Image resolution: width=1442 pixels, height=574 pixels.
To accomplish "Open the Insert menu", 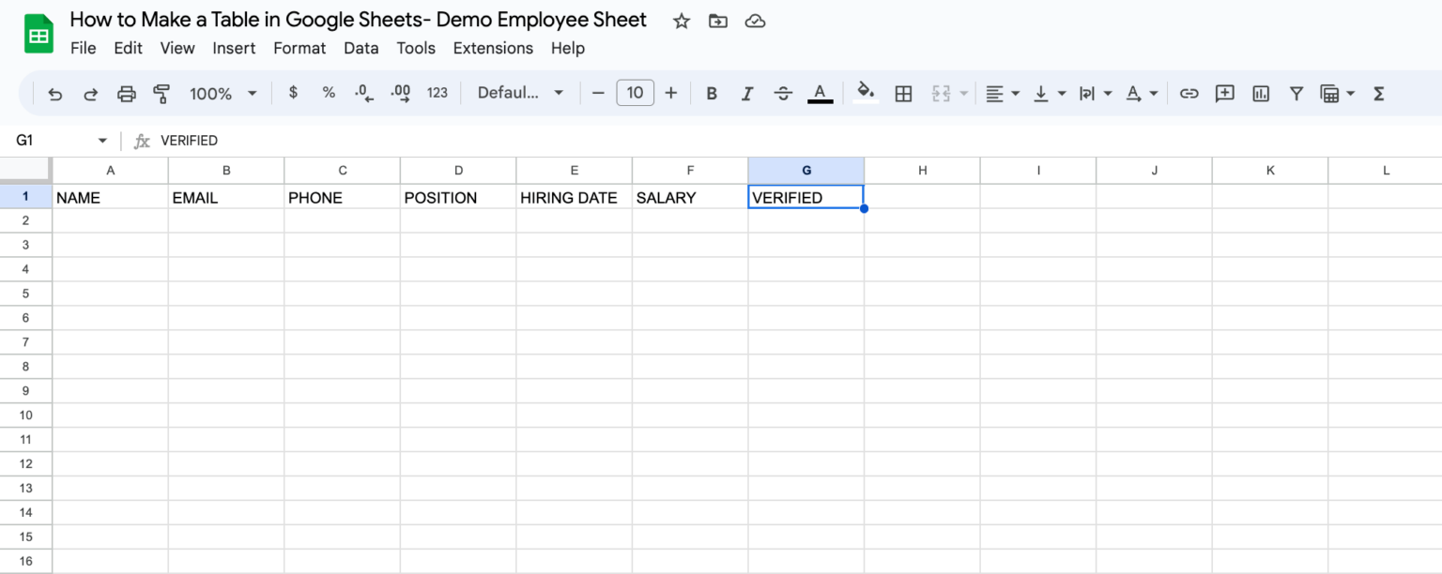I will (234, 48).
